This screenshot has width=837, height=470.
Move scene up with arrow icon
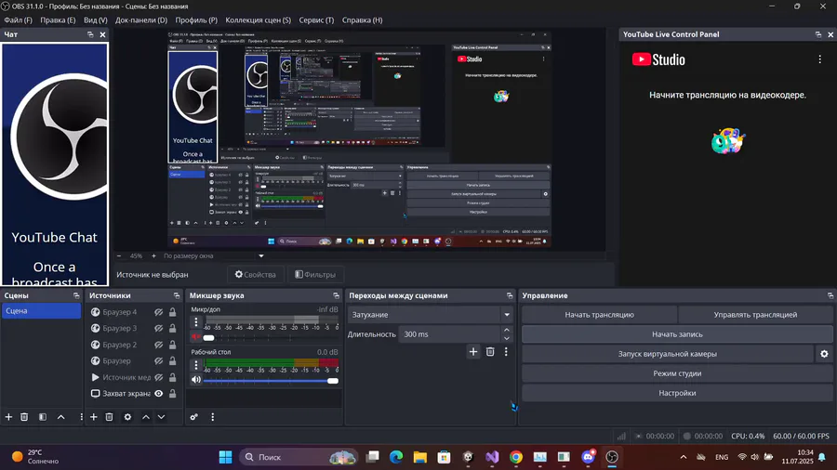(60, 417)
